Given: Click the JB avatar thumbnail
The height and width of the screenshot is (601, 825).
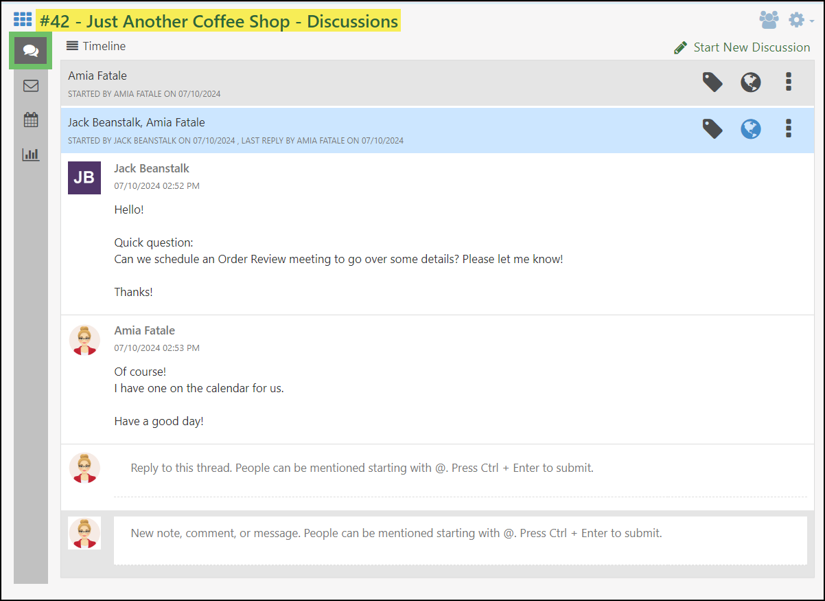Looking at the screenshot, I should pos(84,178).
